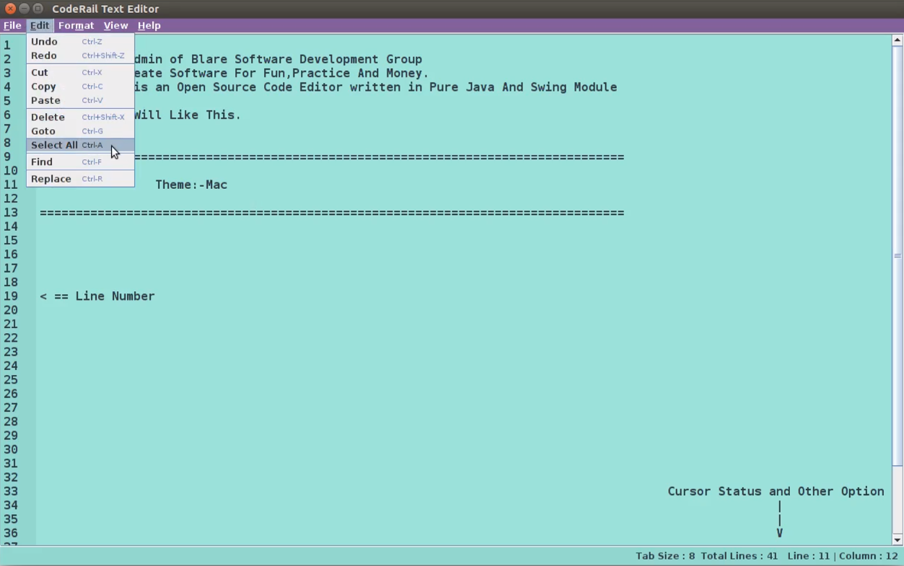Open the Format menu
Viewport: 904px width, 566px height.
click(76, 25)
